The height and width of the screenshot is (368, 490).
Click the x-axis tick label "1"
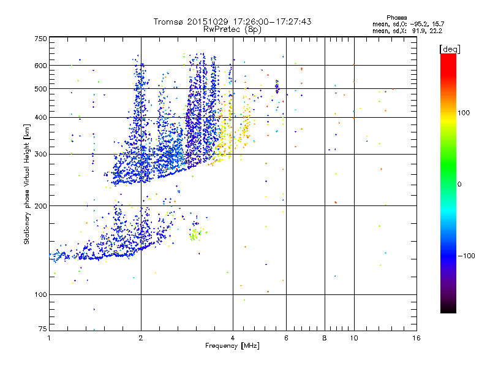click(x=49, y=338)
